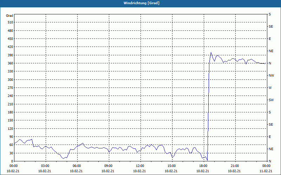Select the 60 degree axis label
This screenshot has height=175, width=281.
(11, 145)
